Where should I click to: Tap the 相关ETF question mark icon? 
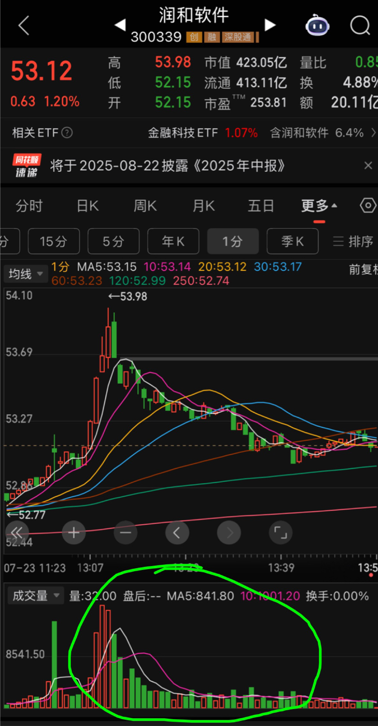pos(67,133)
